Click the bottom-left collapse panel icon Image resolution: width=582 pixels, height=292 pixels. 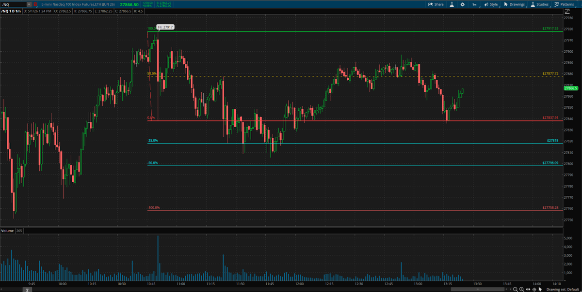point(28,289)
